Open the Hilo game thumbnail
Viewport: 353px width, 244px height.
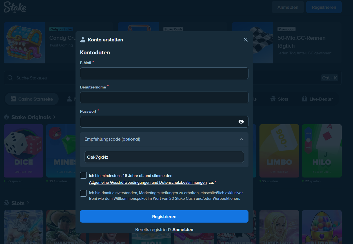322,151
